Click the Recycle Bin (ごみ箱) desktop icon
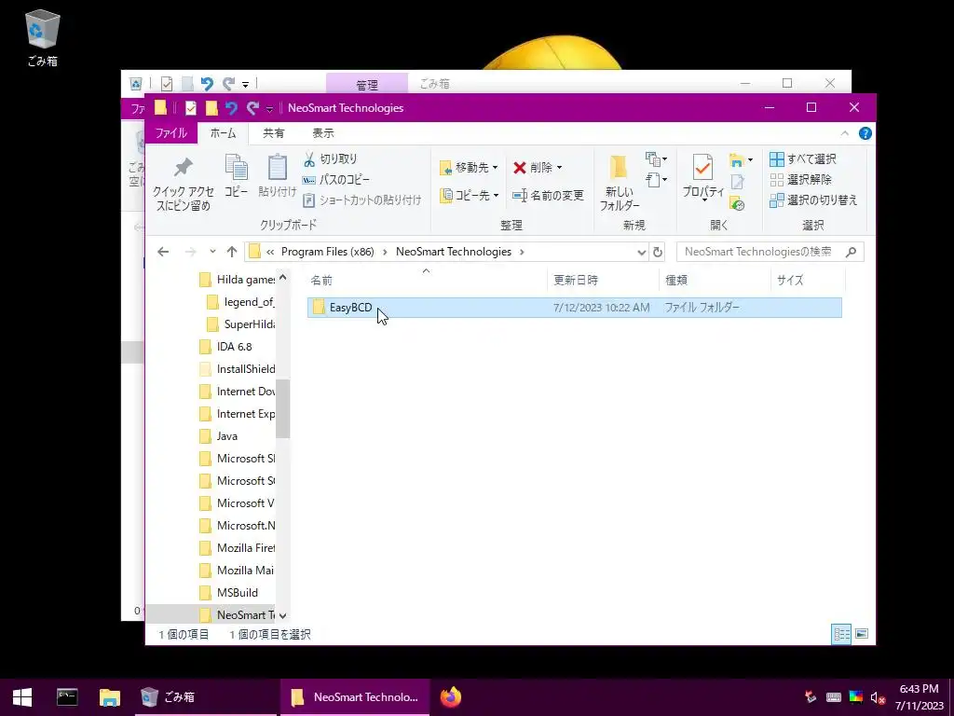This screenshot has height=716, width=954. click(x=42, y=37)
